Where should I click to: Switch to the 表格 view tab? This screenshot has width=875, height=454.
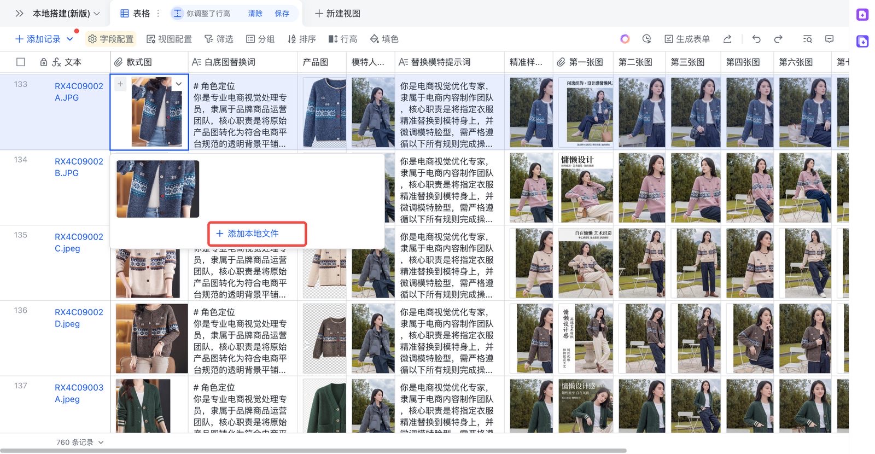coord(135,14)
